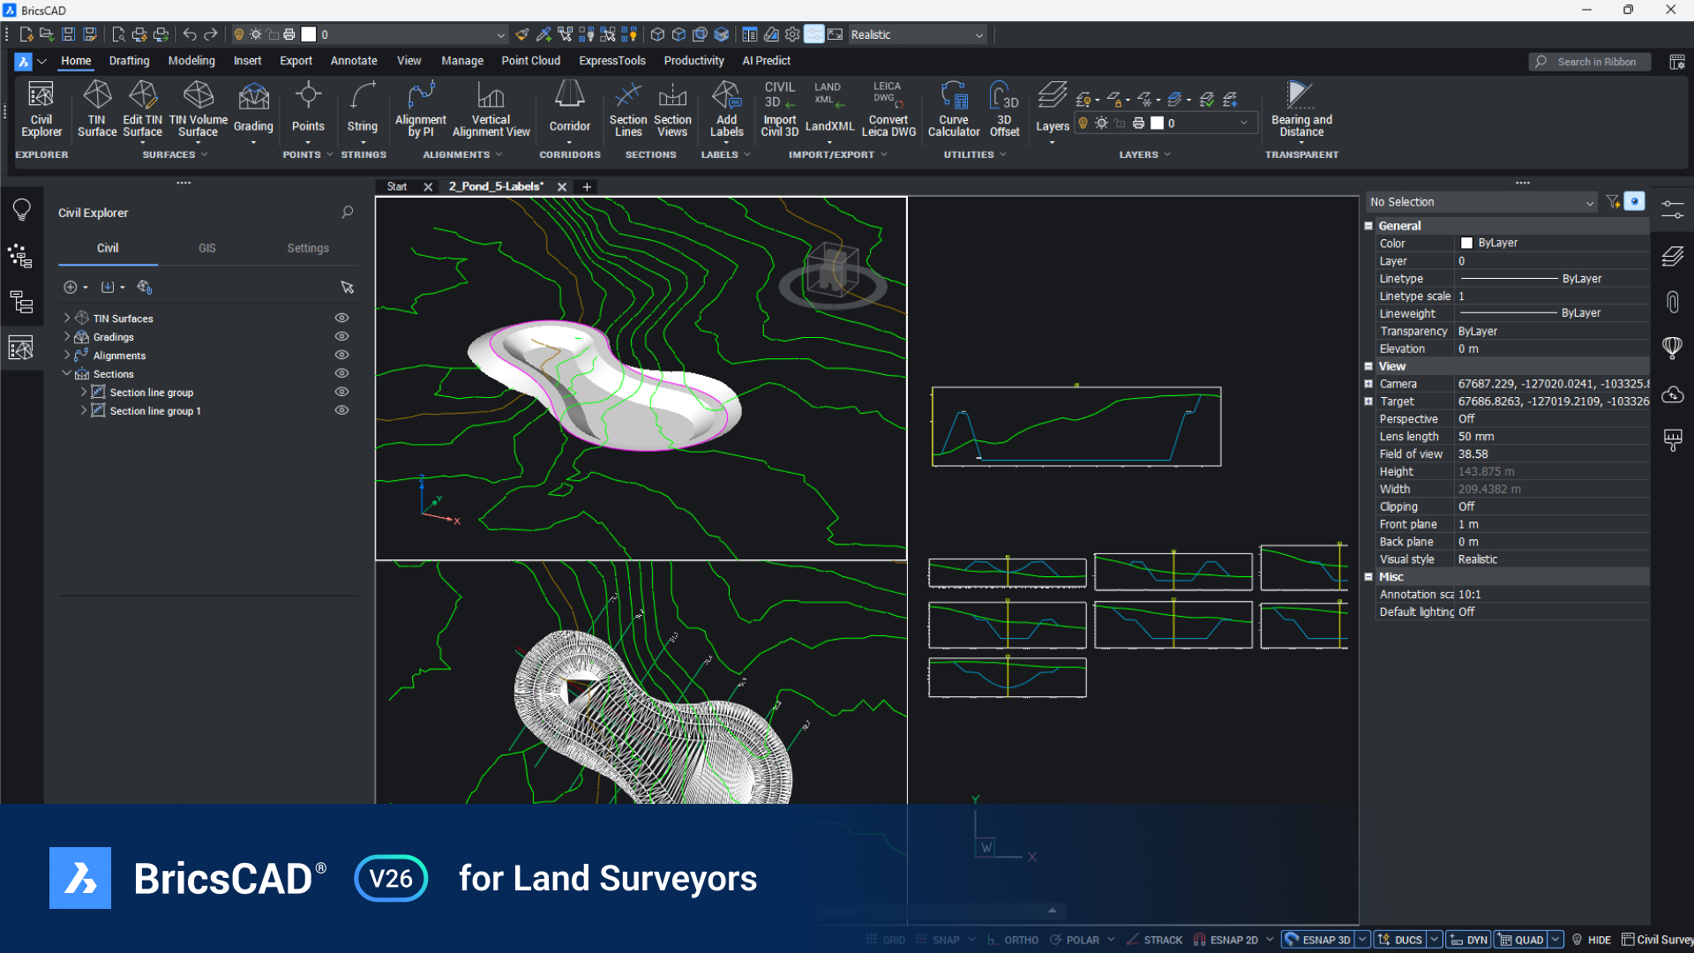Hide the Gradings item in Civil Explorer

[341, 336]
